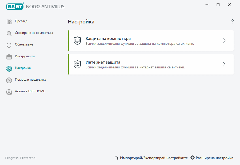The height and width of the screenshot is (165, 240).
Task: Click the ESET logo
Action: [x=15, y=6]
